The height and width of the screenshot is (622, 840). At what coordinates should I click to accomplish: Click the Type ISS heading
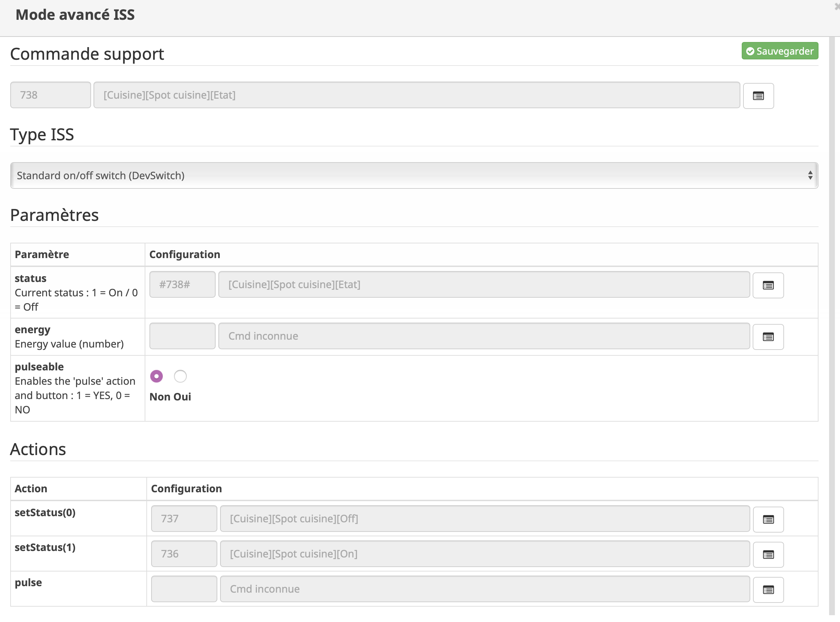tap(42, 135)
